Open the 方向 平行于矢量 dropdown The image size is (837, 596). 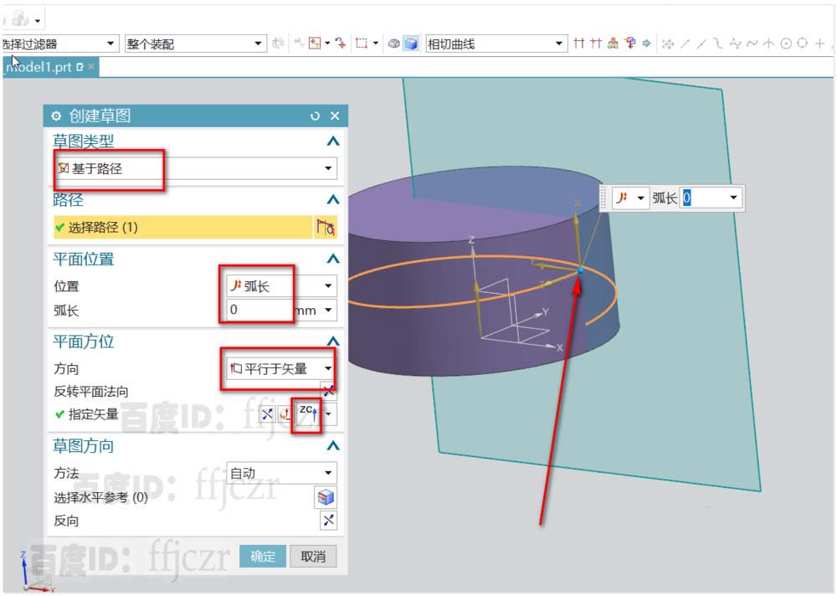tap(328, 368)
